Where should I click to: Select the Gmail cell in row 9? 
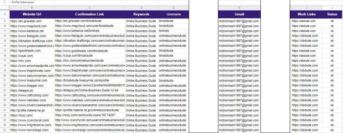(x=239, y=21)
